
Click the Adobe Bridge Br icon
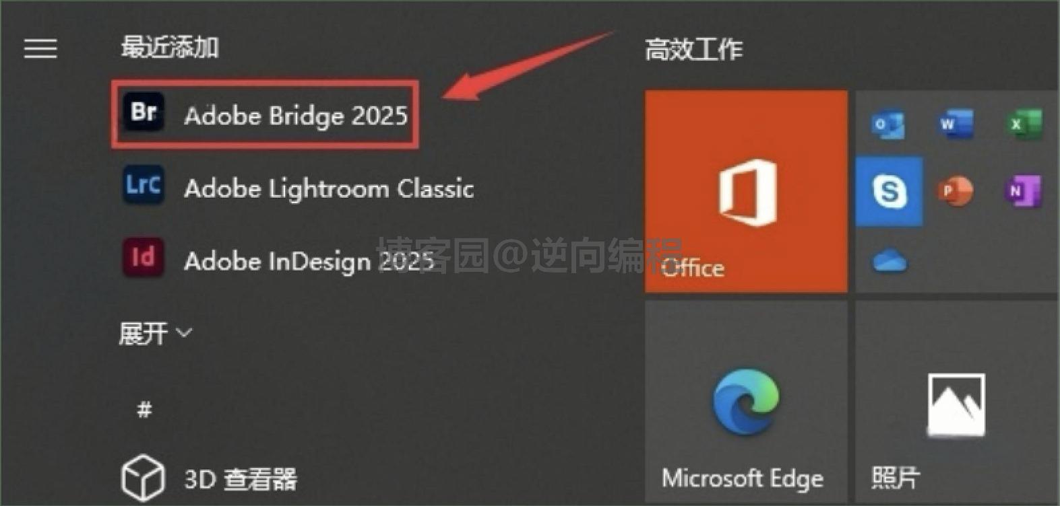point(144,112)
